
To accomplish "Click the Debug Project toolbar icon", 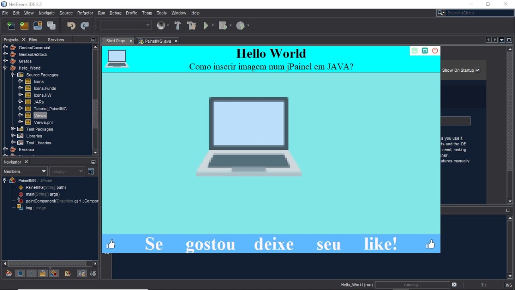I will tap(223, 25).
